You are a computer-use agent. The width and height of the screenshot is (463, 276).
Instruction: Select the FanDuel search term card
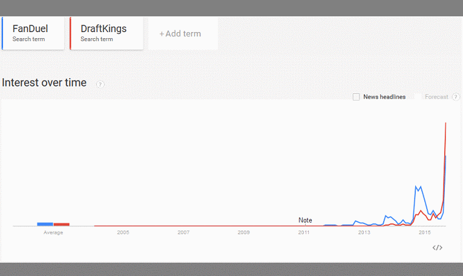33,33
